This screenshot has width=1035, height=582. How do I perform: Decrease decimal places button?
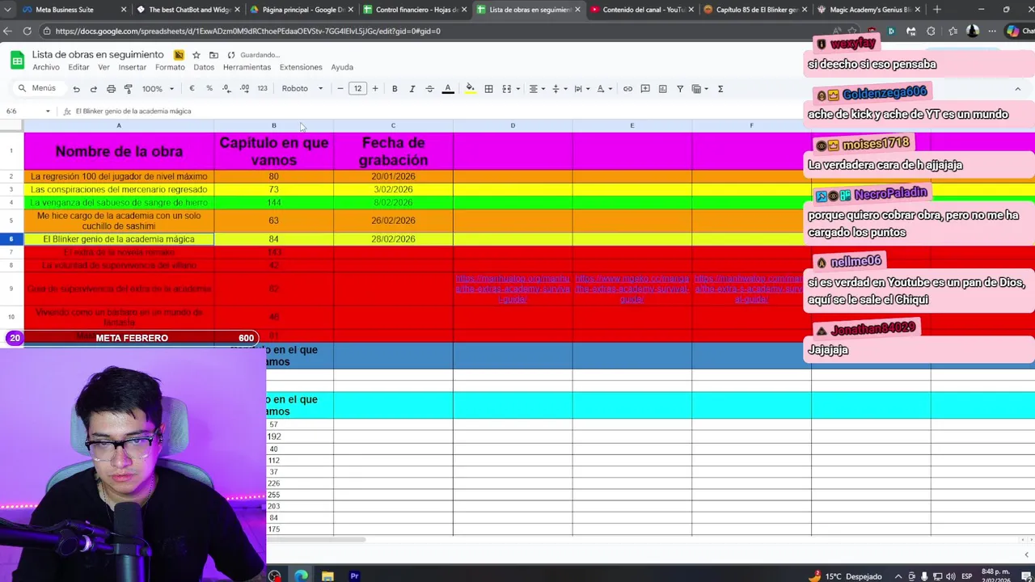pos(226,89)
